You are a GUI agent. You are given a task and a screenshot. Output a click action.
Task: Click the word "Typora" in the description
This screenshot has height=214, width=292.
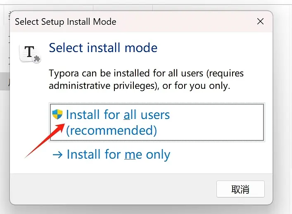(64, 74)
